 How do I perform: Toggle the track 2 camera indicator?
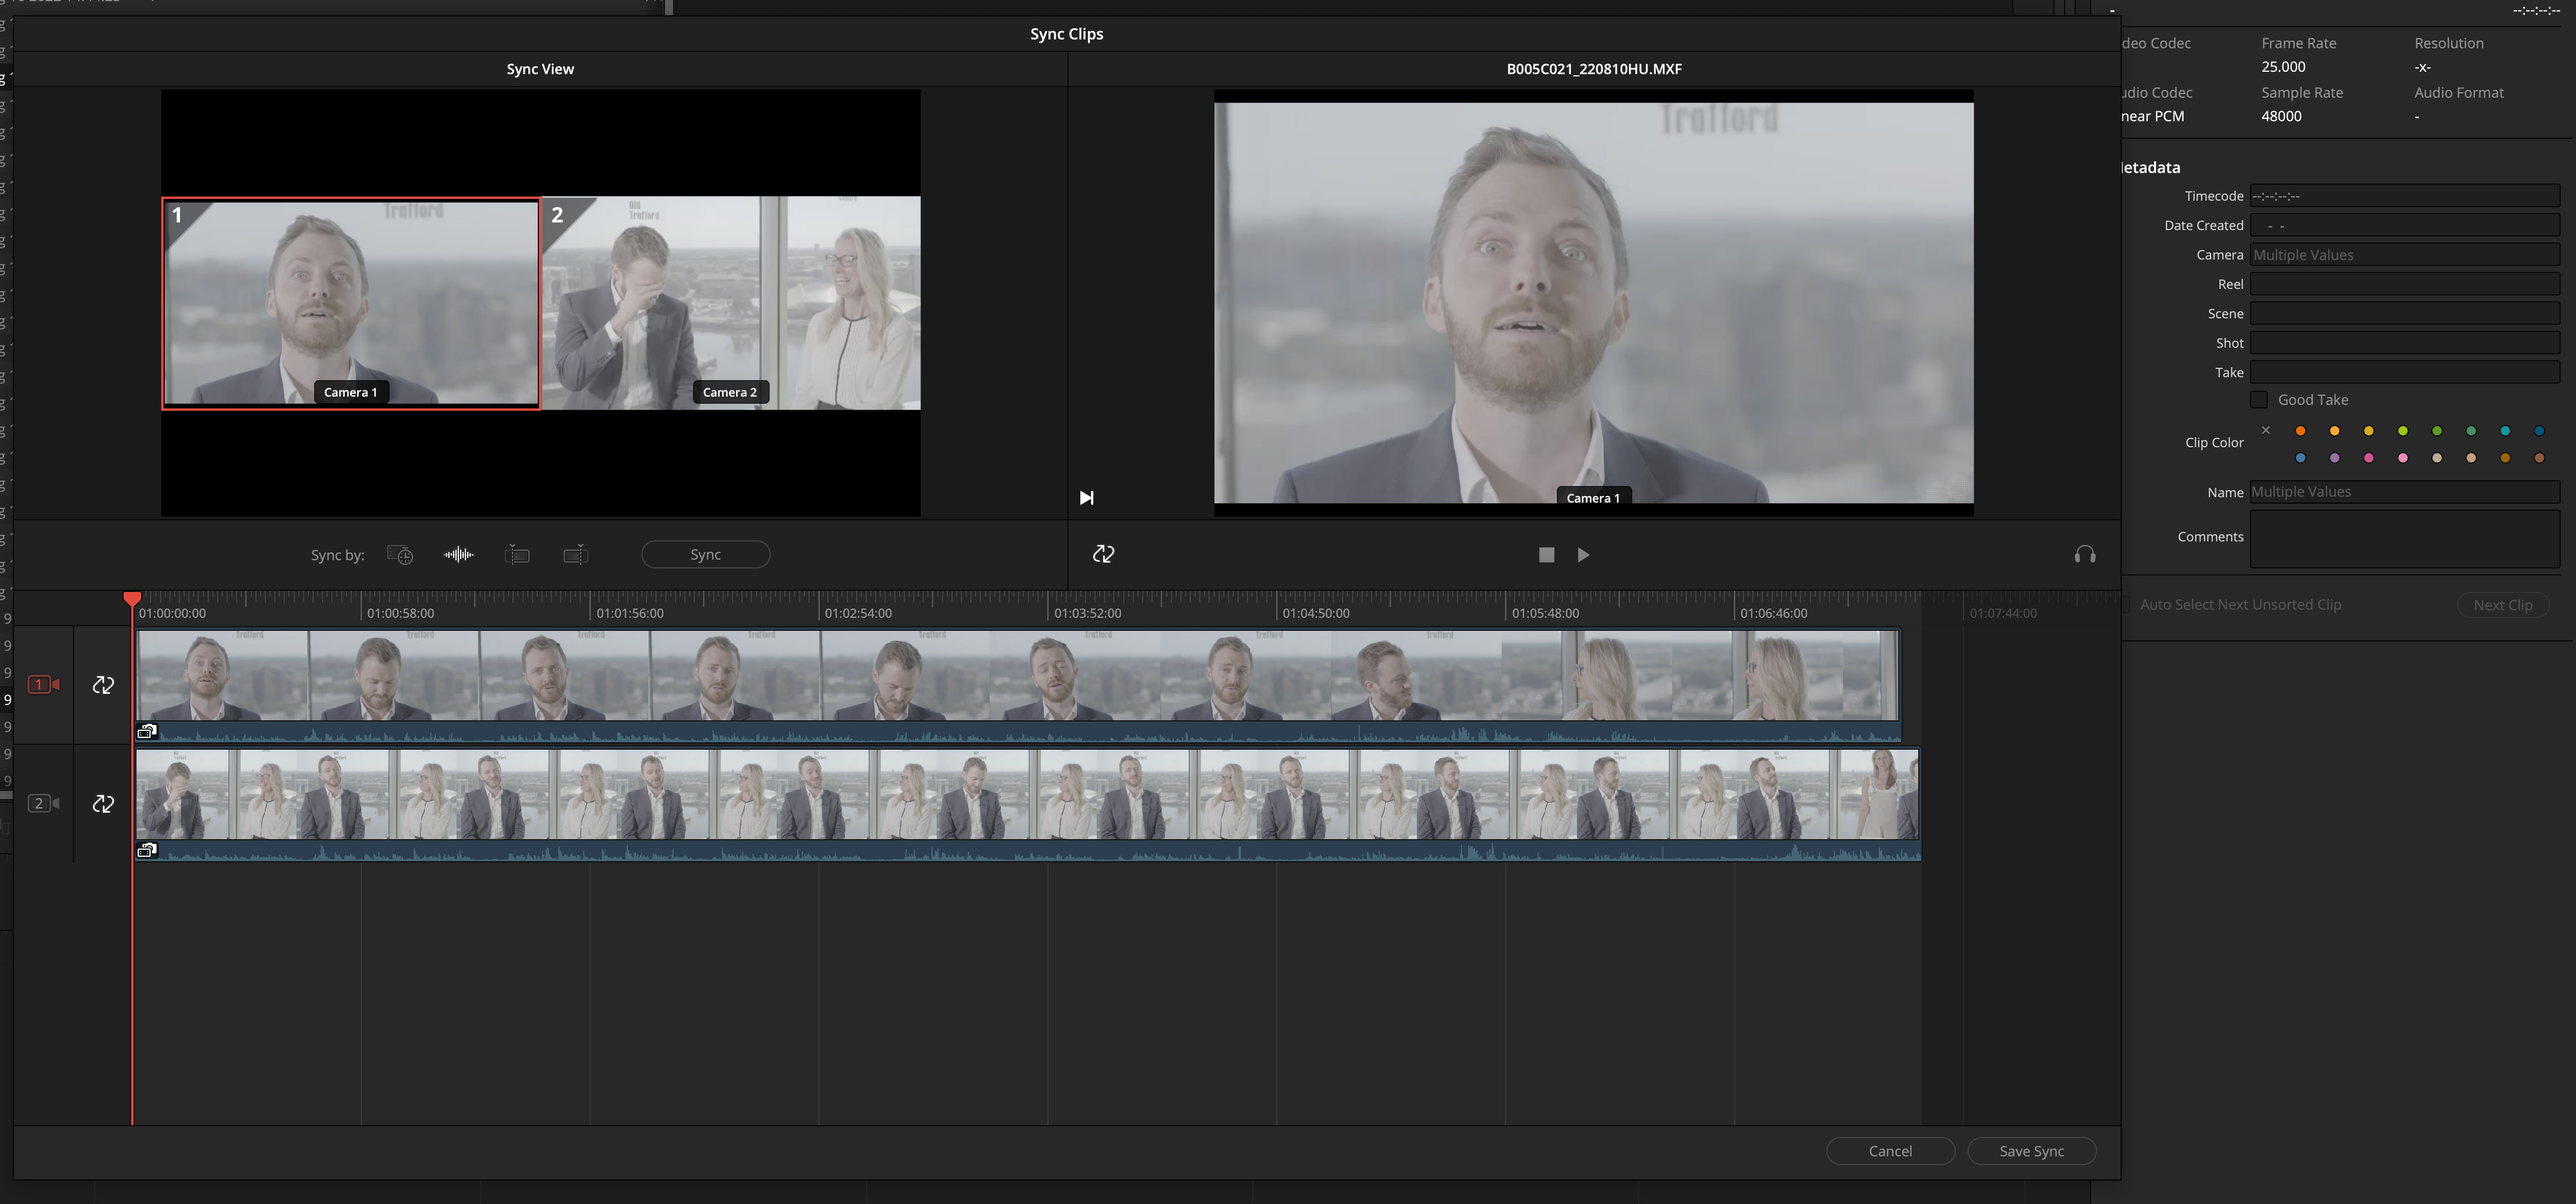43,804
